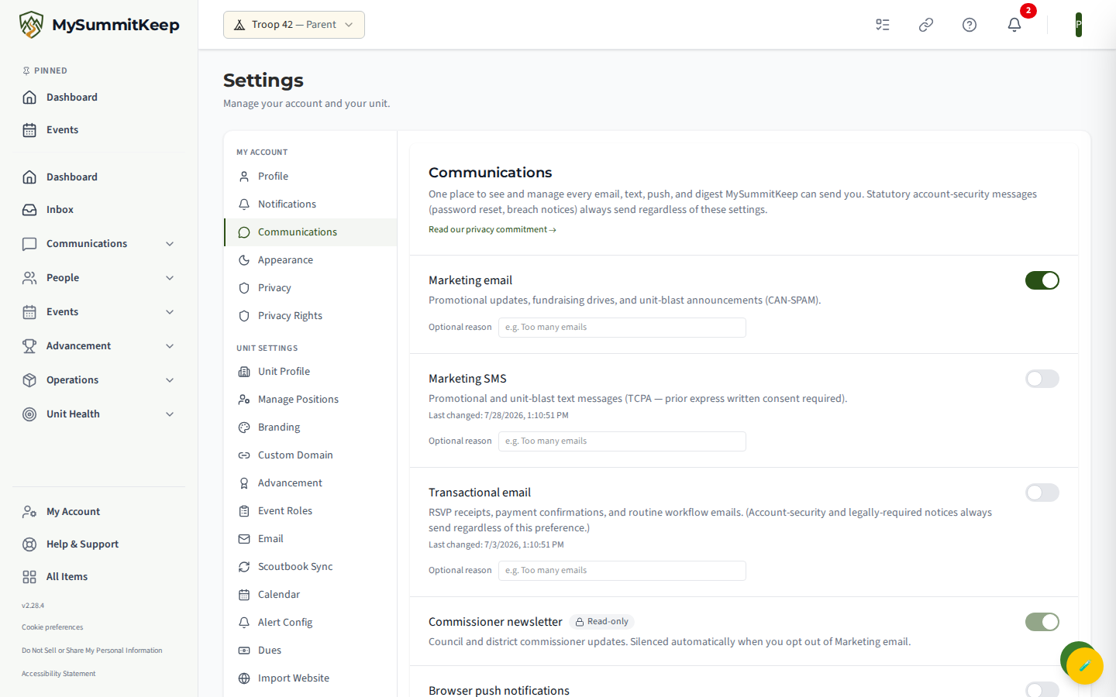Go to Inbox in sidebar
1116x697 pixels.
98,209
